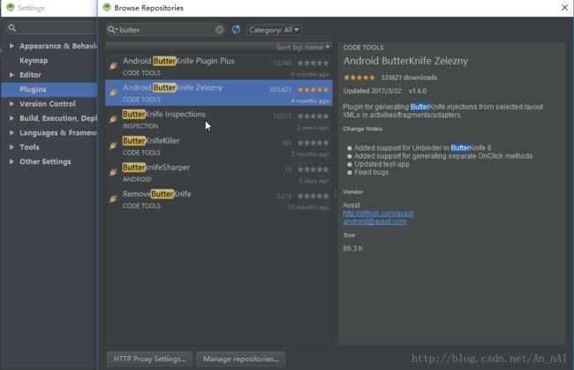This screenshot has height=370, width=574.
Task: Click 'INSPECTION' category under ButterKnife Inspections
Action: tap(140, 126)
